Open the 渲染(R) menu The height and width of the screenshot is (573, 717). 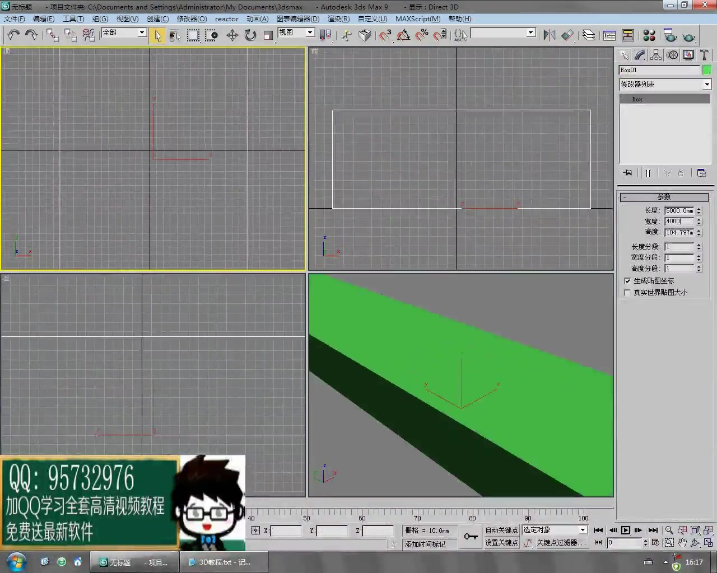[337, 18]
